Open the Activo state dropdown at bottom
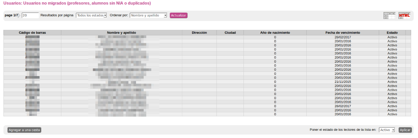 (x=387, y=130)
